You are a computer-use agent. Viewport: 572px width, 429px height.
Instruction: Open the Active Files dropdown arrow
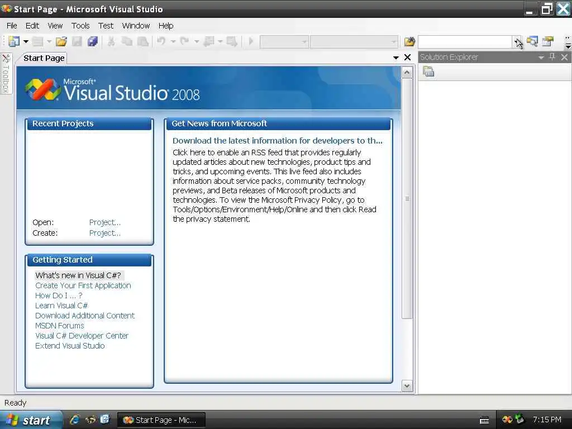(396, 58)
